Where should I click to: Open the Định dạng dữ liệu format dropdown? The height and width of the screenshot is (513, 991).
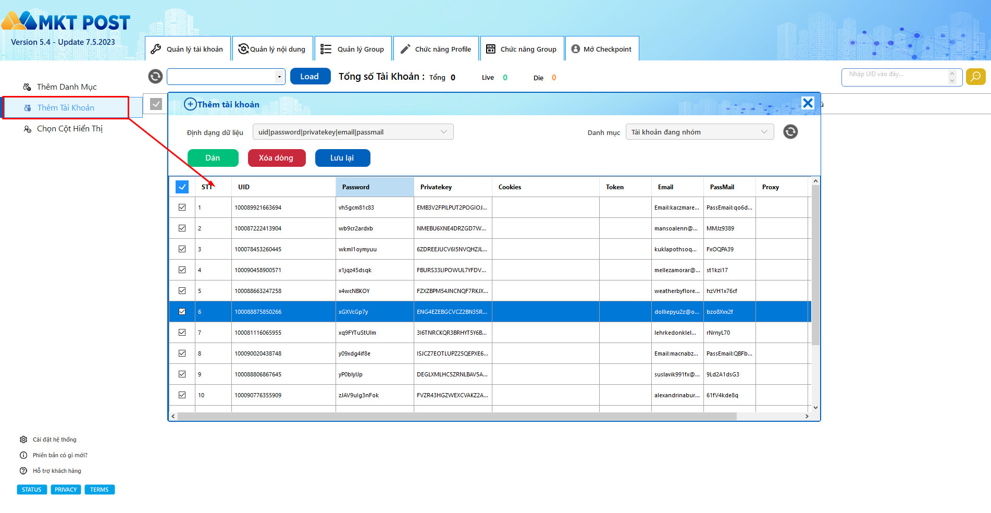tap(353, 132)
